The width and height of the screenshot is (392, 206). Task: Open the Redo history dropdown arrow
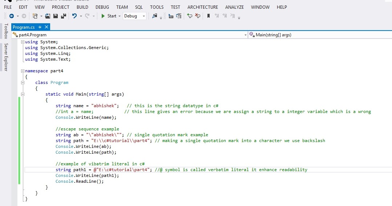click(x=94, y=16)
